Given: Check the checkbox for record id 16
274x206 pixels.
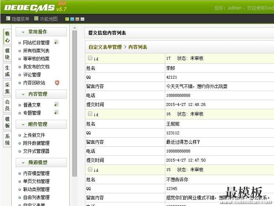Looking at the screenshot, I should (90, 114).
